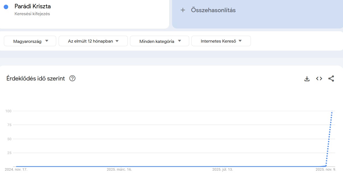Image resolution: width=343 pixels, height=177 pixels.
Task: Click the plus icon next to Összehasonlítás
Action: coord(183,10)
